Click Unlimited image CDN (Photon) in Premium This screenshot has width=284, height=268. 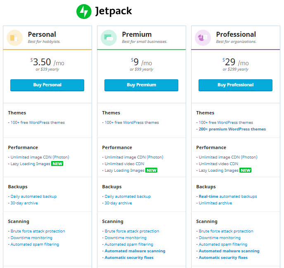click(x=134, y=157)
